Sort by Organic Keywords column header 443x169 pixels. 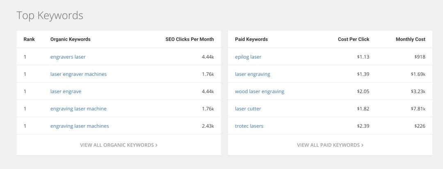(x=71, y=39)
